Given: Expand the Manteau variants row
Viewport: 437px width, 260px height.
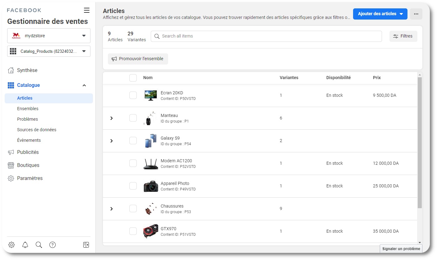Looking at the screenshot, I should 112,118.
